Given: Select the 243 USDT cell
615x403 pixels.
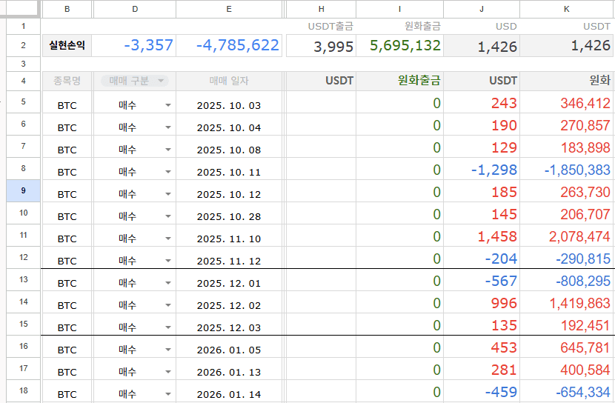Looking at the screenshot, I should point(482,103).
